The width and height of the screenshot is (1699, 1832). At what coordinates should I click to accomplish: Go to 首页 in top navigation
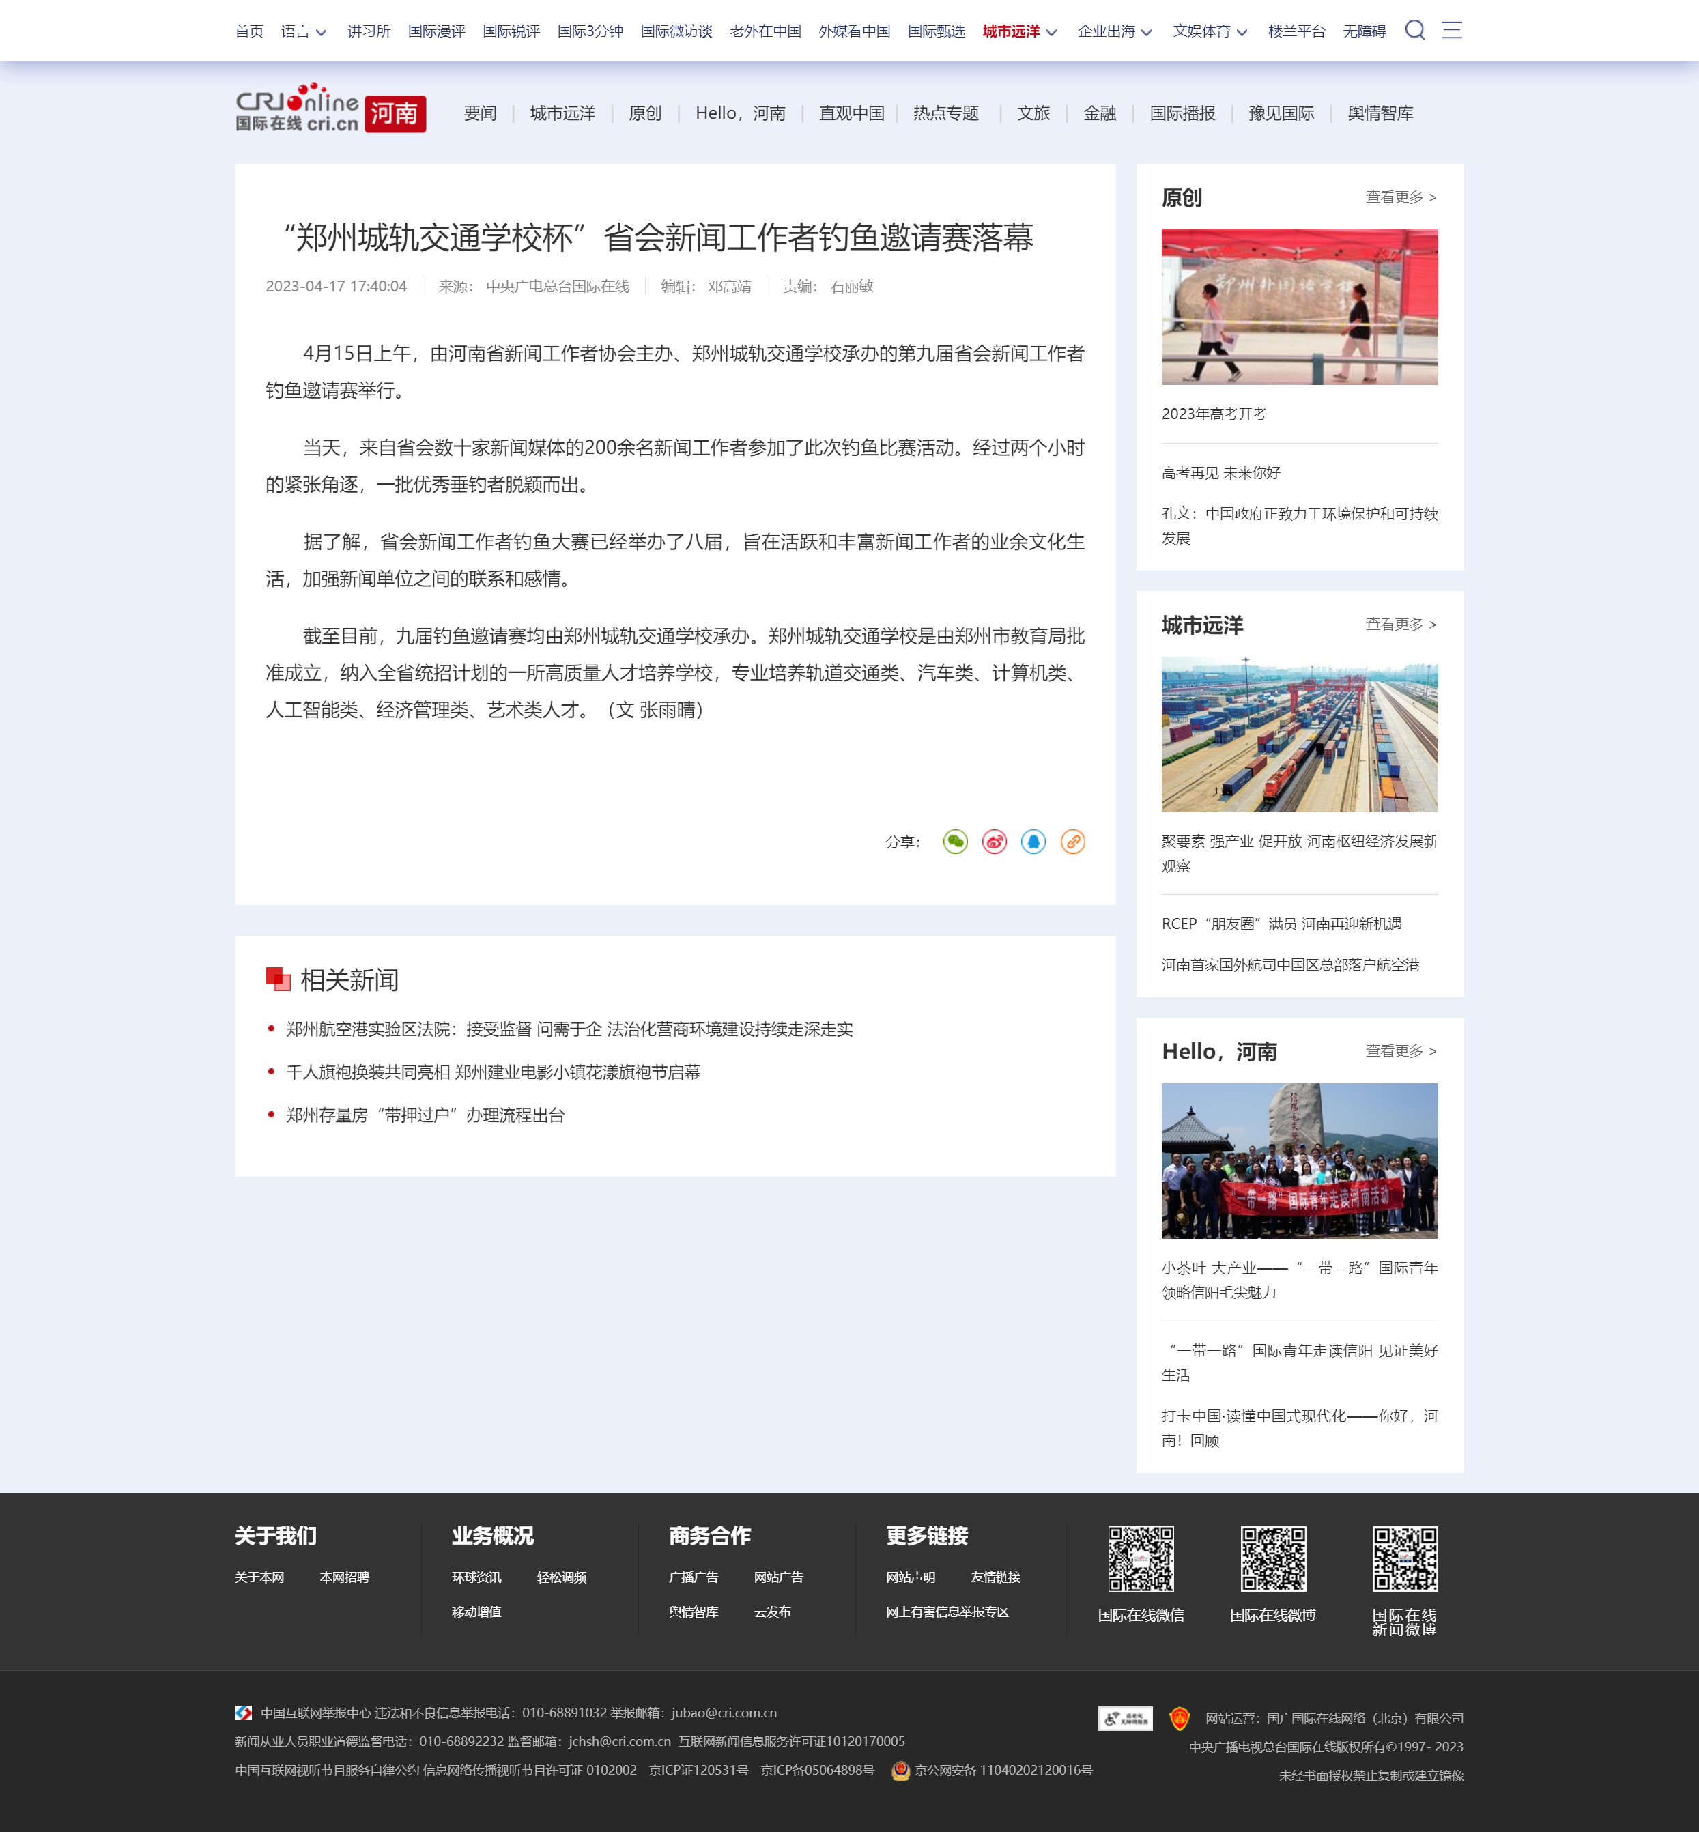point(249,31)
